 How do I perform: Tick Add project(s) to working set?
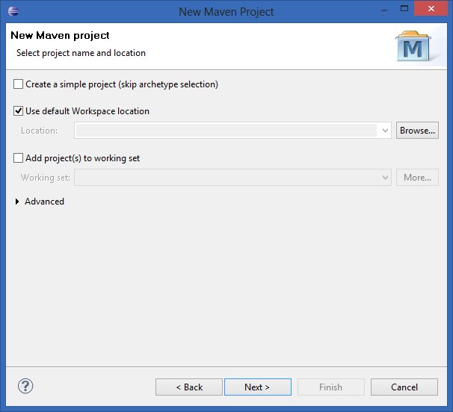18,158
